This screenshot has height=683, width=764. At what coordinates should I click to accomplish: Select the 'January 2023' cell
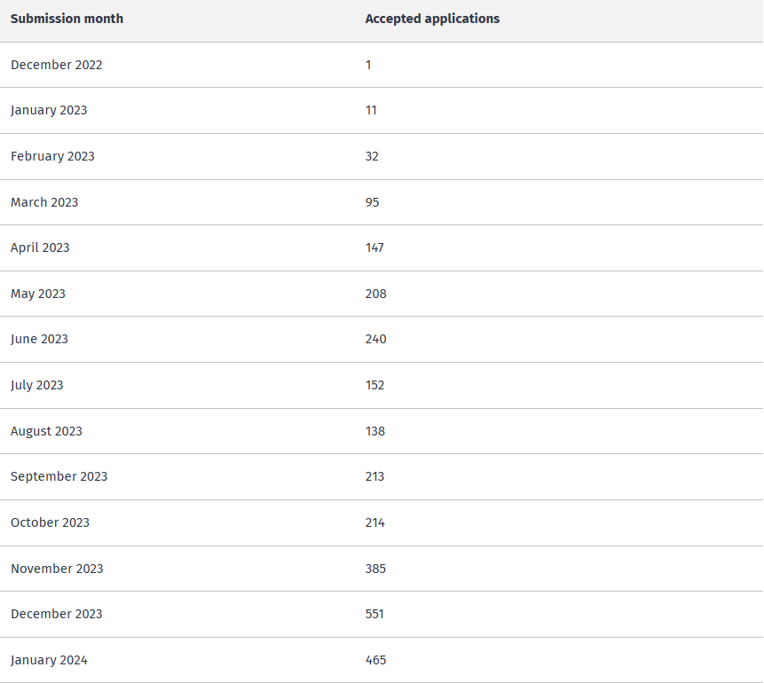[49, 111]
